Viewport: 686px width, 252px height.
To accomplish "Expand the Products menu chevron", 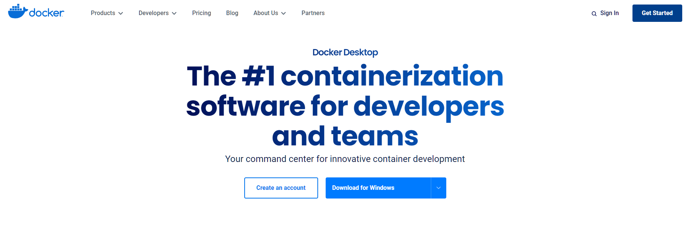I will 121,13.
